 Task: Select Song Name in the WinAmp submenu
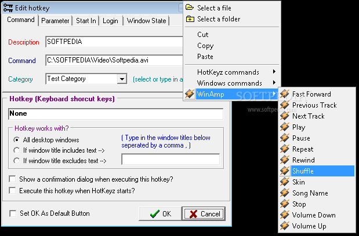317,193
